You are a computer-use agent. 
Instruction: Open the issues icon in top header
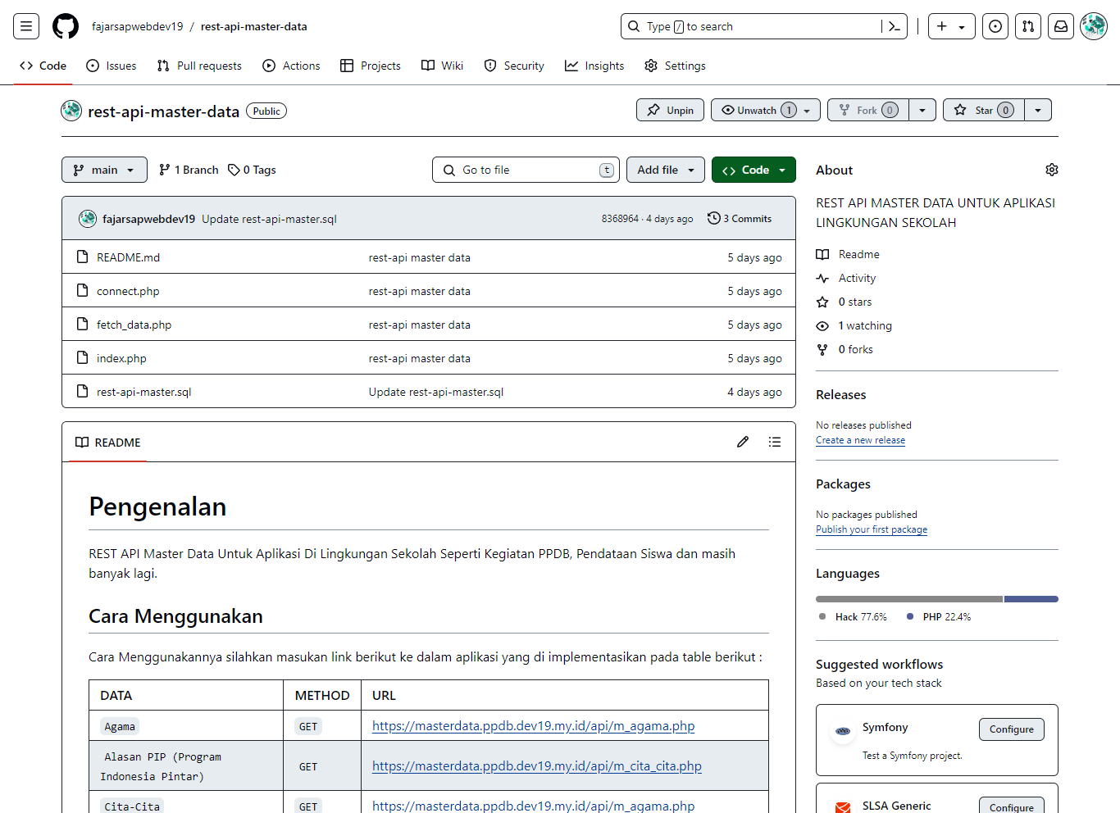pos(995,26)
